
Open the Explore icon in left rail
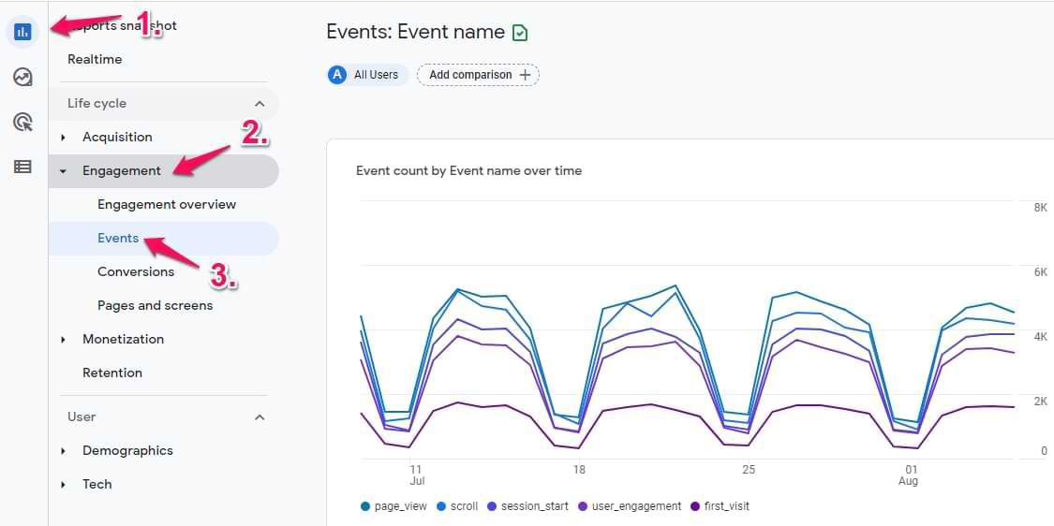pyautogui.click(x=23, y=77)
